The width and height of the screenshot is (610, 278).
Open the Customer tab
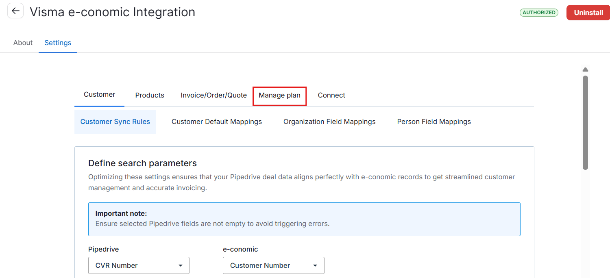(x=99, y=95)
